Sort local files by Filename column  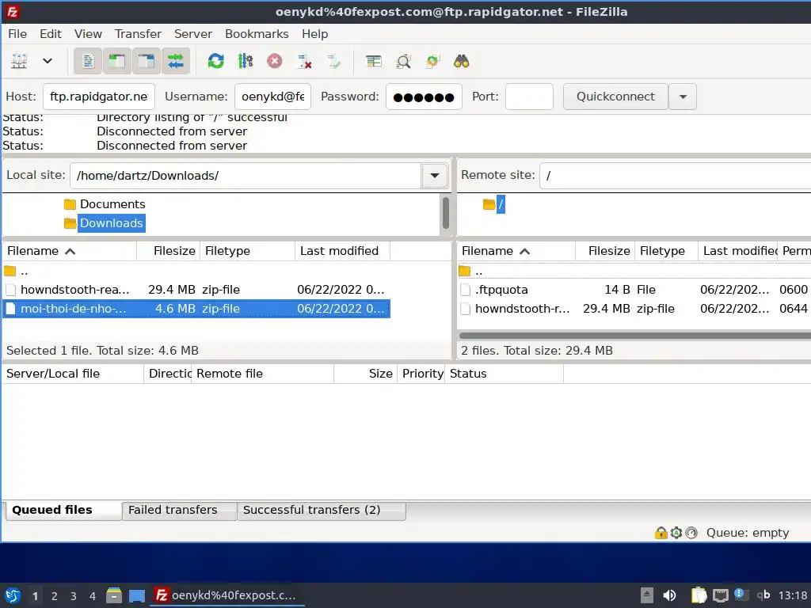[70, 251]
